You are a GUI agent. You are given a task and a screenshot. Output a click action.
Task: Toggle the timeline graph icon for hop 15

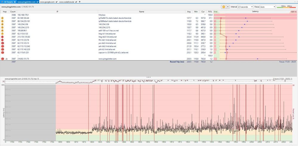pyautogui.click(x=7, y=59)
